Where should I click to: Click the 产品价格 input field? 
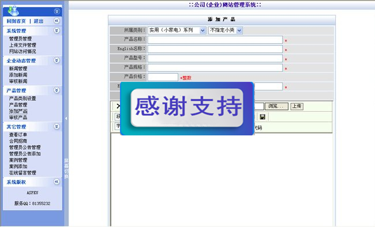click(163, 77)
